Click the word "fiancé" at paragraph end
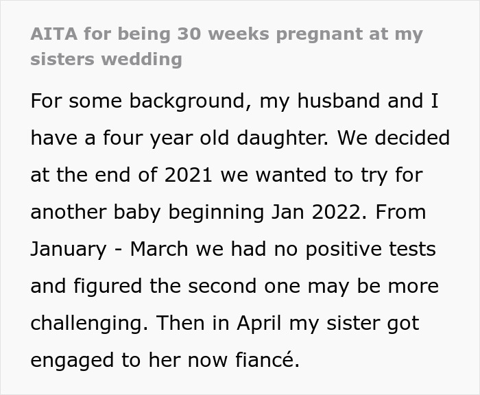This screenshot has height=395, width=480. click(265, 360)
